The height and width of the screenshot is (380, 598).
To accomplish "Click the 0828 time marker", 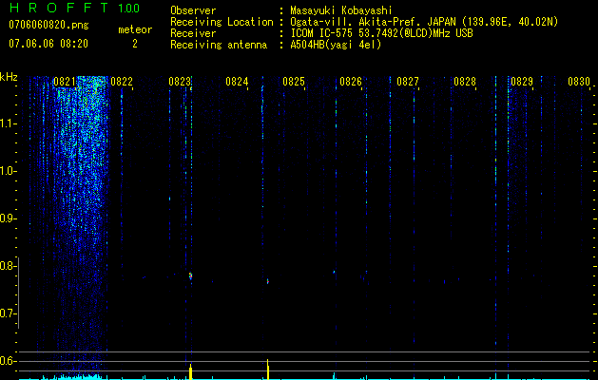I will [465, 82].
